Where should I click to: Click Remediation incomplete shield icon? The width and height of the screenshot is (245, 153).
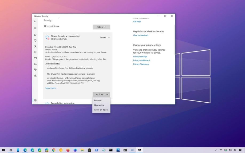47,103
